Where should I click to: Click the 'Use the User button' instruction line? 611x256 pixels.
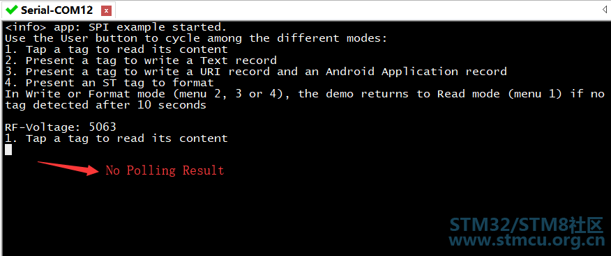click(197, 38)
